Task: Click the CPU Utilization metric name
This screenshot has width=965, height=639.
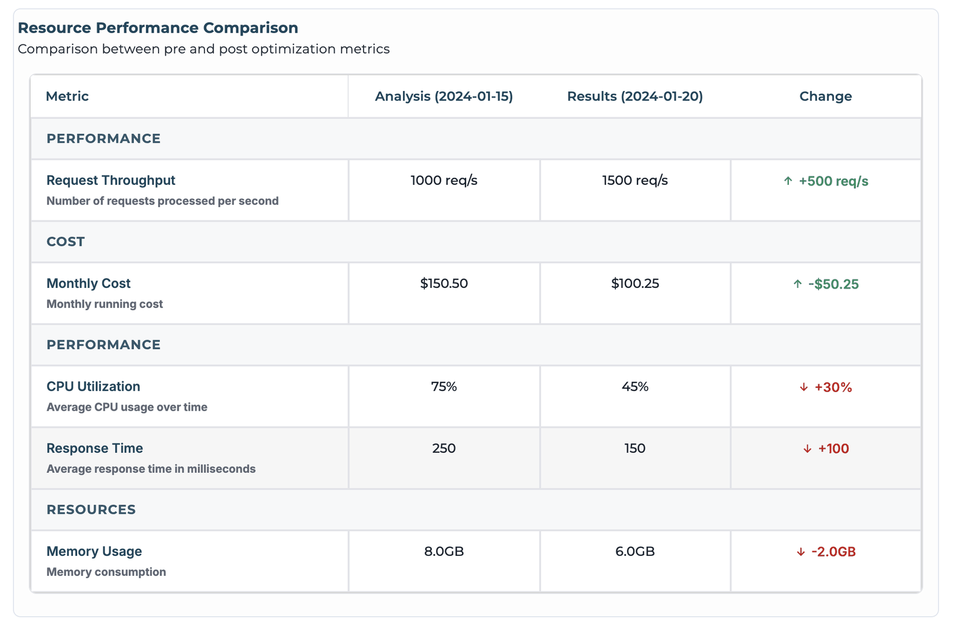Action: (x=93, y=386)
